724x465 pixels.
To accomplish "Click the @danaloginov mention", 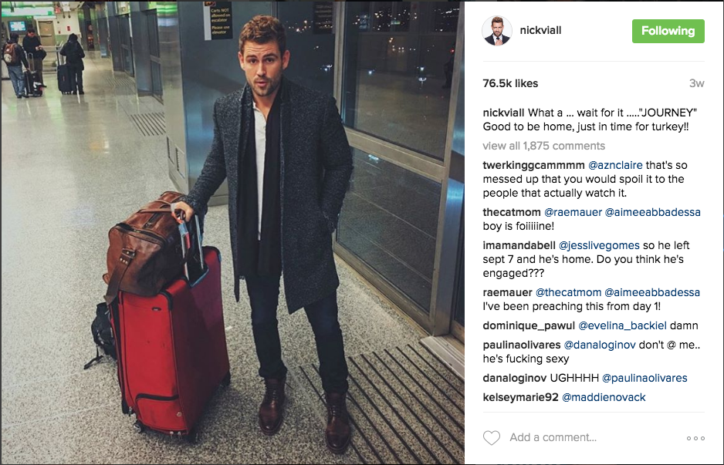I will tap(600, 345).
